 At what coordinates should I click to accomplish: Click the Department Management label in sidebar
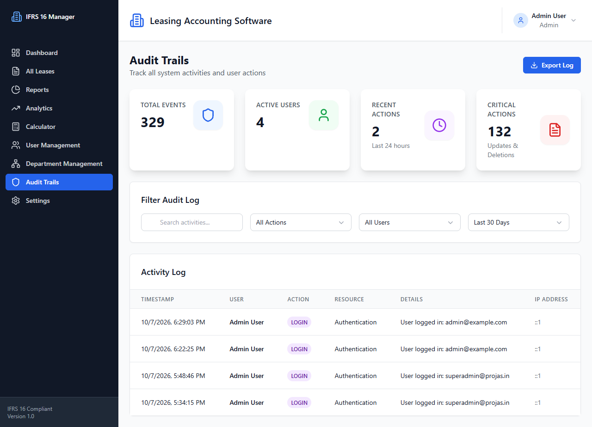coord(64,164)
